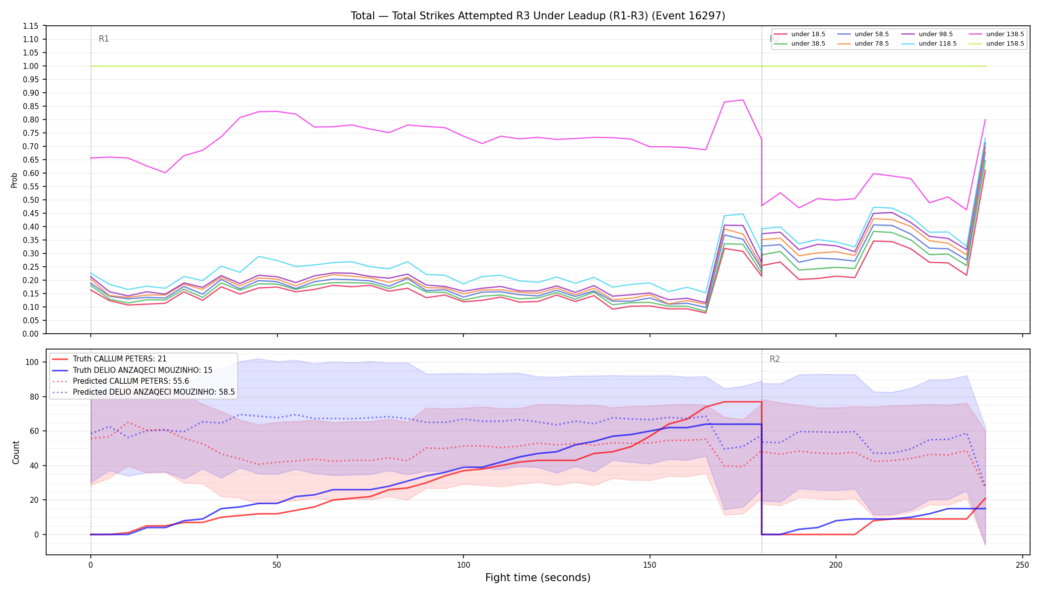Click the red 'under 18.5' legend line swatch
This screenshot has width=1042, height=595.
[x=781, y=34]
